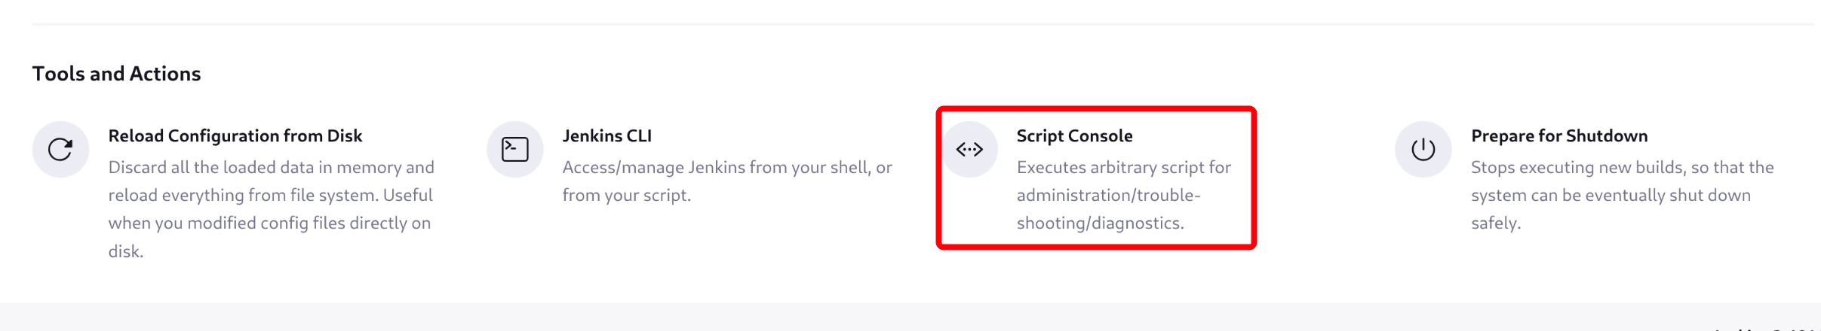Click the "Discard all the loaded data" description
Image resolution: width=1821 pixels, height=331 pixels.
click(271, 168)
